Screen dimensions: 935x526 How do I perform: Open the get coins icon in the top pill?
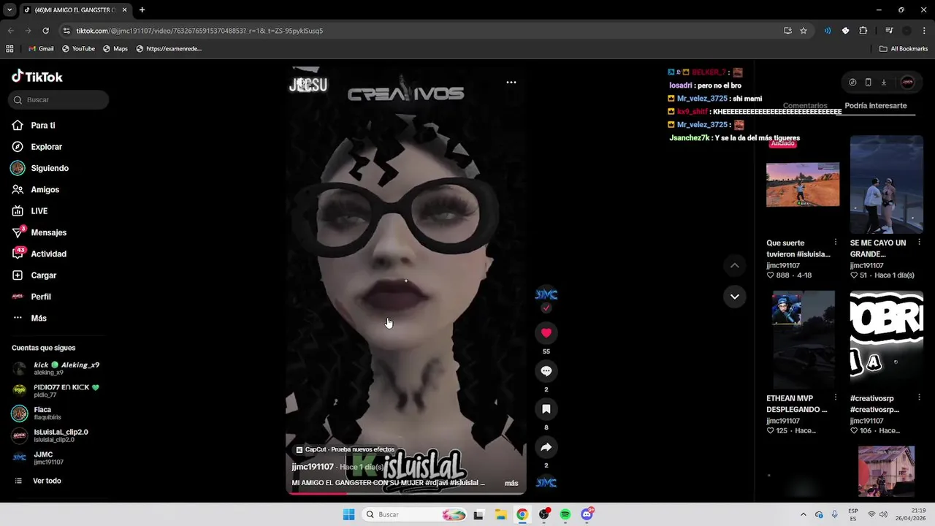852,83
